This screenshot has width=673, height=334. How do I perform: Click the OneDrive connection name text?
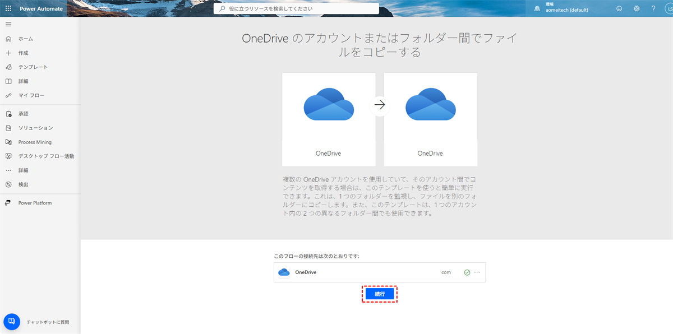(x=306, y=272)
